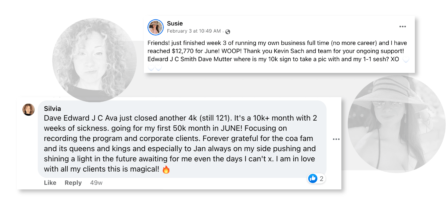The width and height of the screenshot is (448, 221).
Task: Click the globe public-audience icon
Action: (x=228, y=32)
